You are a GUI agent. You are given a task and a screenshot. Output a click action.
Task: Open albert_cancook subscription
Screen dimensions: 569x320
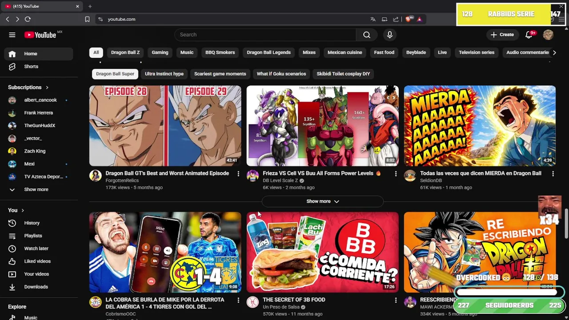pos(38,100)
